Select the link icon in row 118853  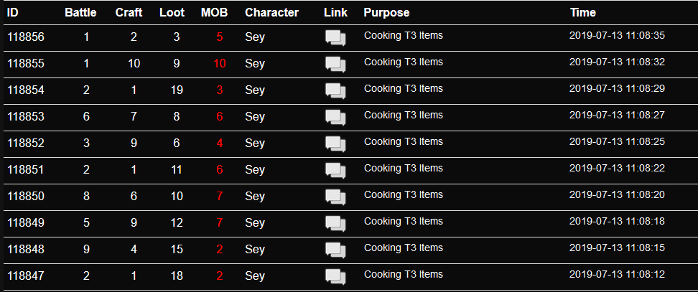click(335, 118)
